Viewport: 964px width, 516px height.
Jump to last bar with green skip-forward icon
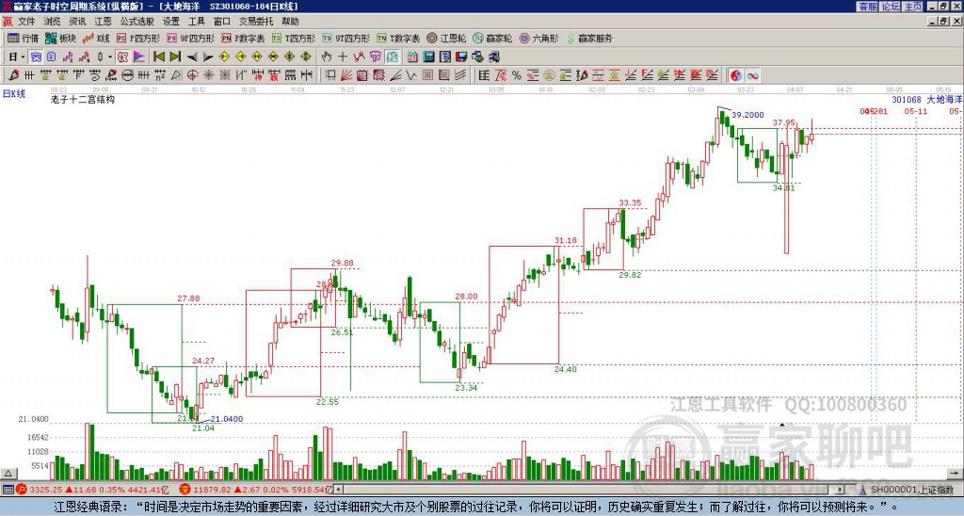[175, 57]
